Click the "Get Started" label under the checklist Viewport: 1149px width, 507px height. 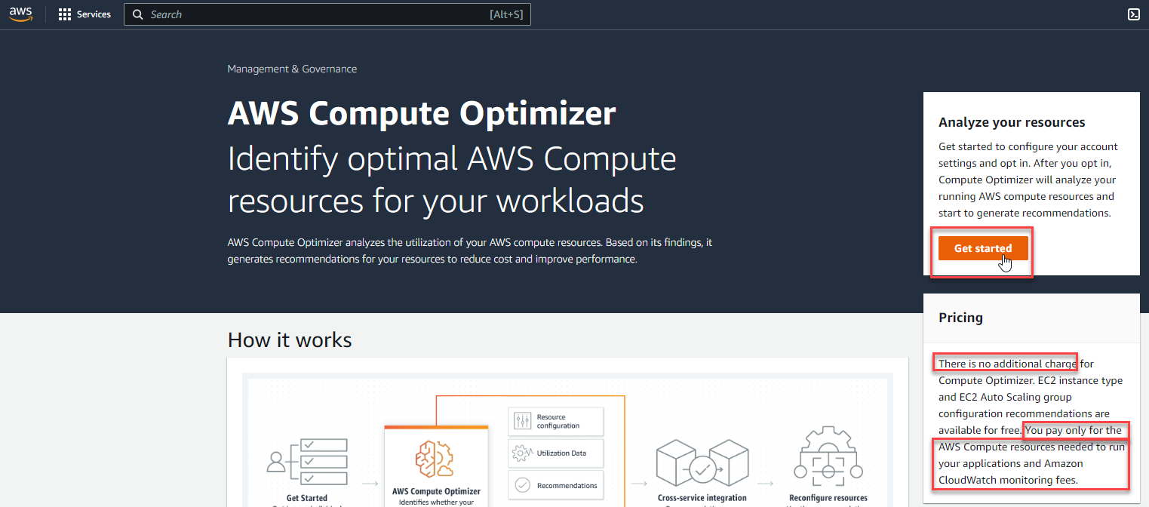[307, 498]
